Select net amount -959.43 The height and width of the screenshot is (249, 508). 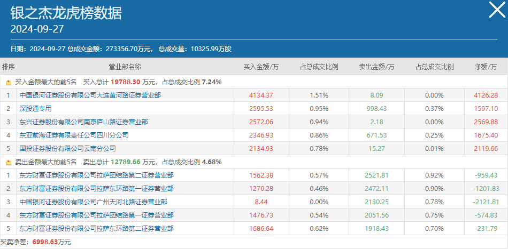[486, 175]
